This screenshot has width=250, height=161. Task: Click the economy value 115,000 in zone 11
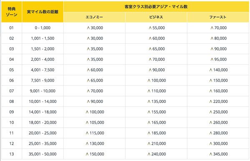(97, 133)
